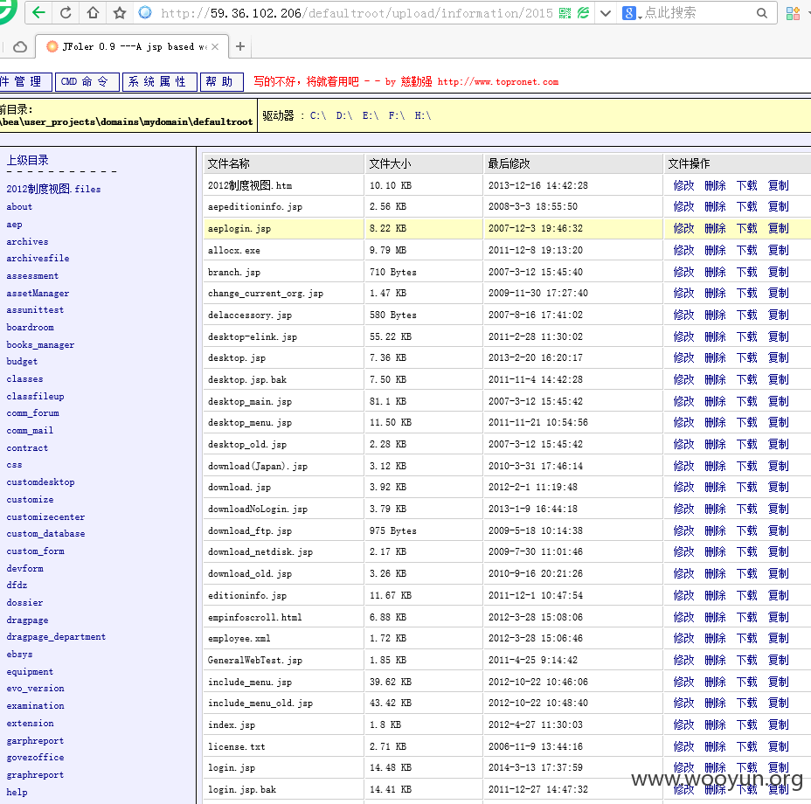This screenshot has height=804, width=811.
Task: Open the books_manager folder
Action: point(40,344)
